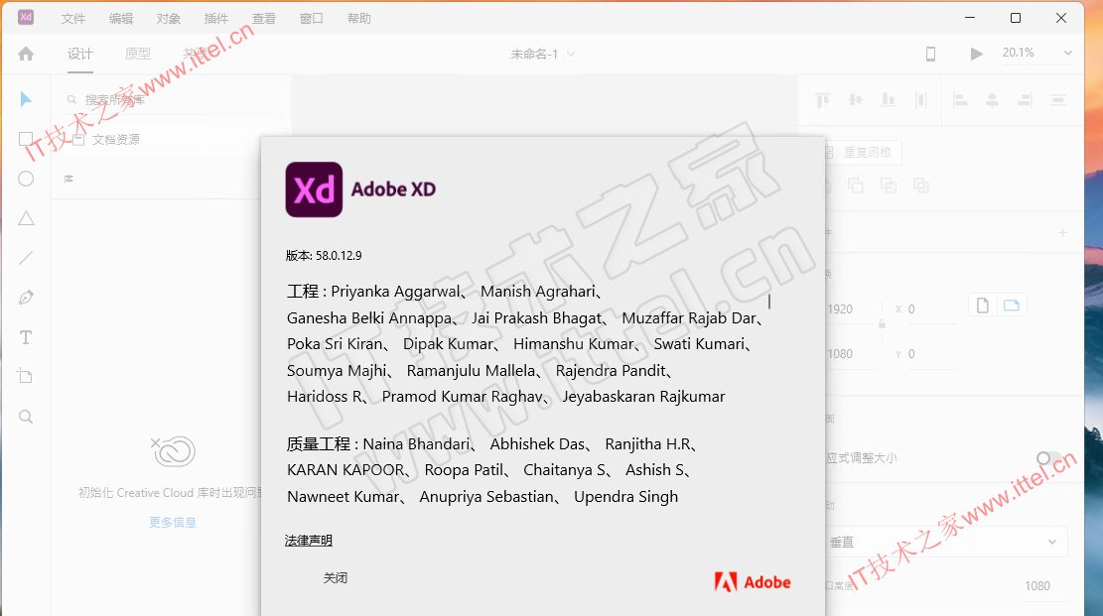Viewport: 1103px width, 616px height.
Task: Click the distribute horizontally icon
Action: (920, 100)
